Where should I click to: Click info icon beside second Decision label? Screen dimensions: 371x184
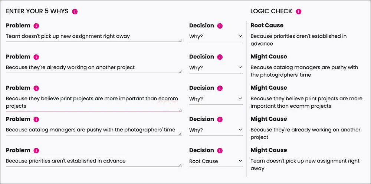220,57
